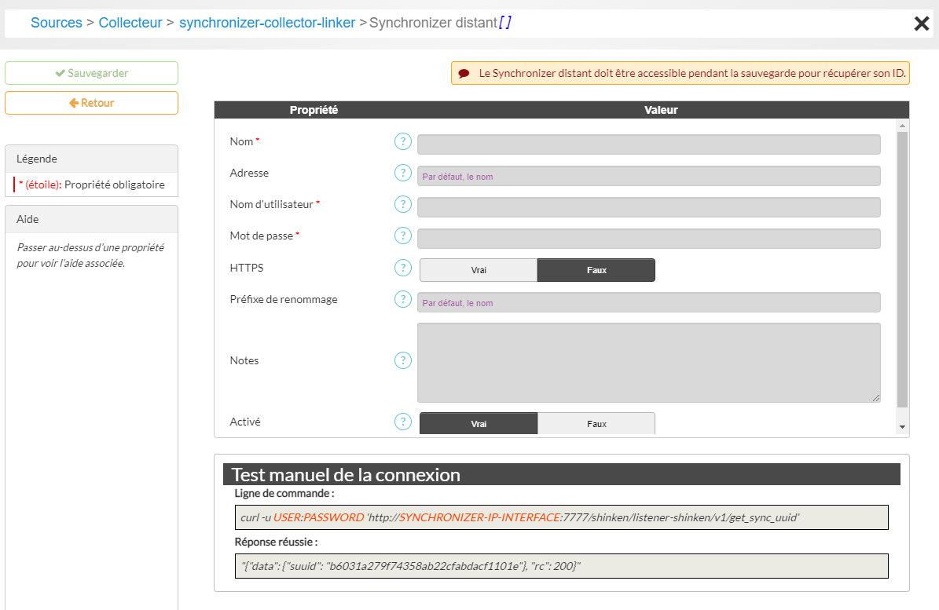Image resolution: width=939 pixels, height=610 pixels.
Task: Set HTTPS to Faux
Action: [x=596, y=270]
